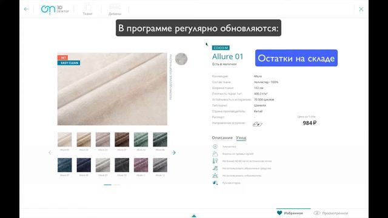Choose the steel blue Allure swatch
Screen dimensions: 388x218
tap(65, 165)
